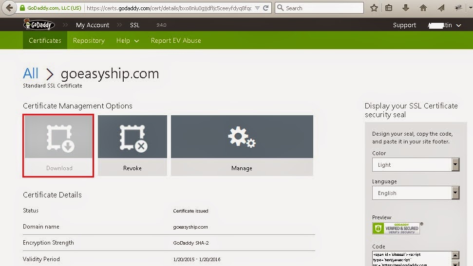The width and height of the screenshot is (473, 266).
Task: Click the 'Standard SSL Certificate' subtitle
Action: 53,86
